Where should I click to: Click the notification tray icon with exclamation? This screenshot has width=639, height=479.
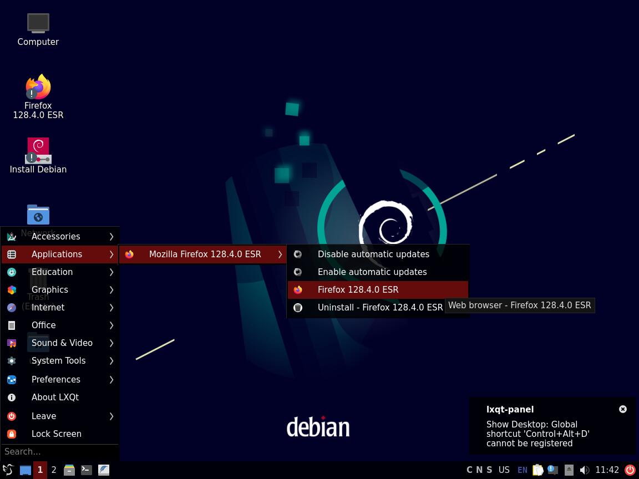[553, 470]
